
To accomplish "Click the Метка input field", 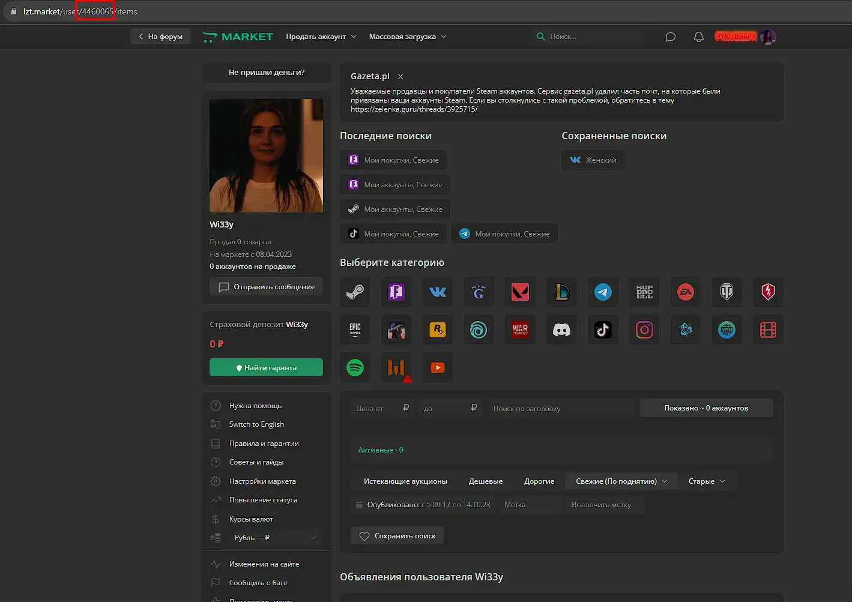I will (x=531, y=505).
